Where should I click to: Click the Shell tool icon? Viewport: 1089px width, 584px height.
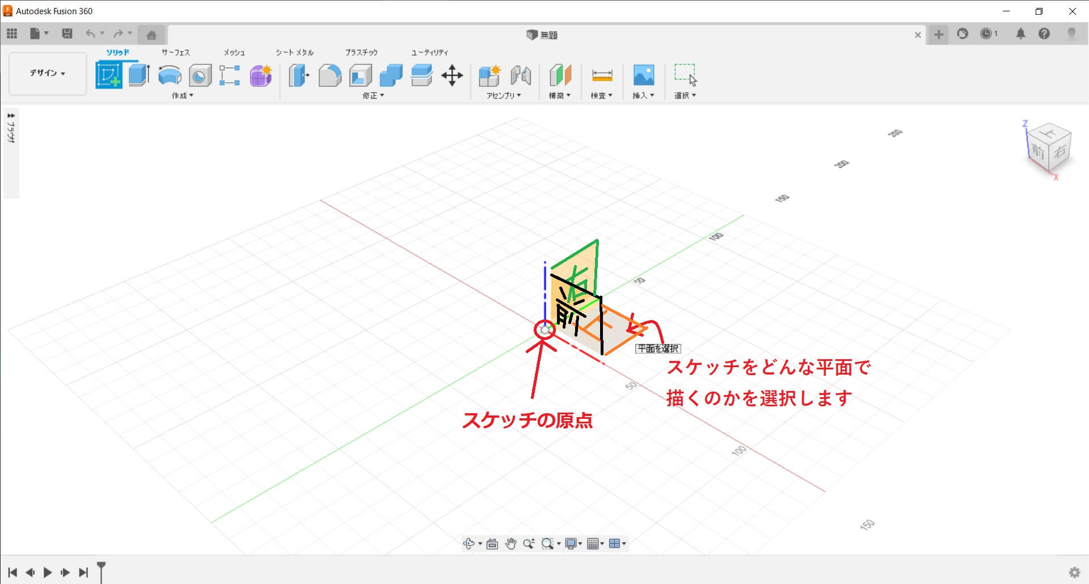[x=360, y=75]
